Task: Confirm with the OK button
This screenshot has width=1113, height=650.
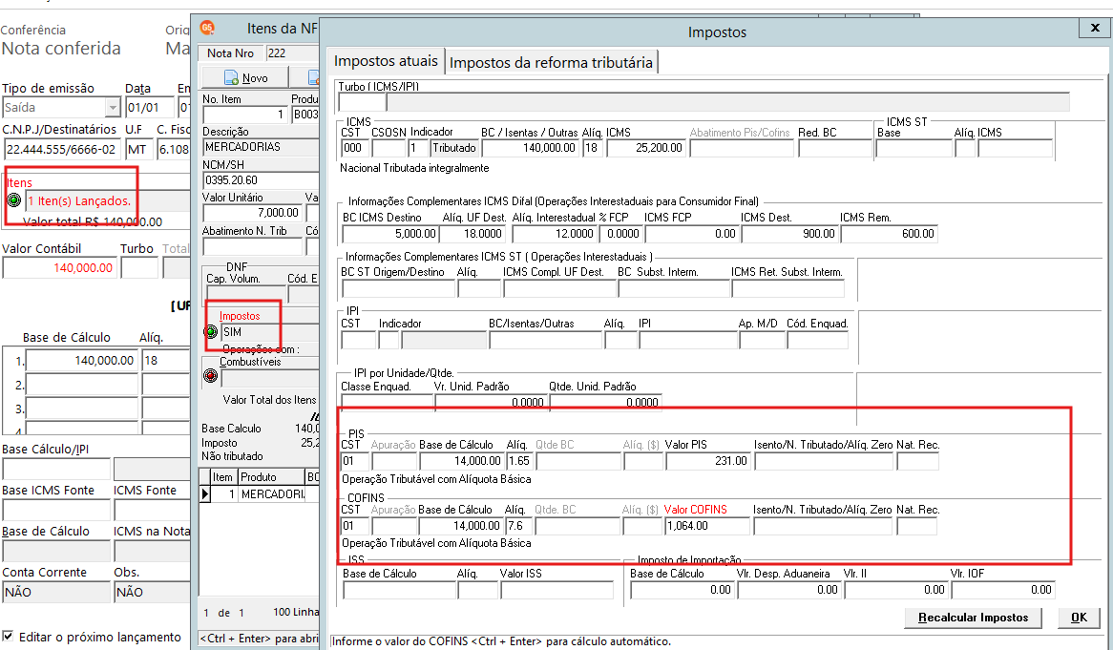Action: coord(1079,618)
